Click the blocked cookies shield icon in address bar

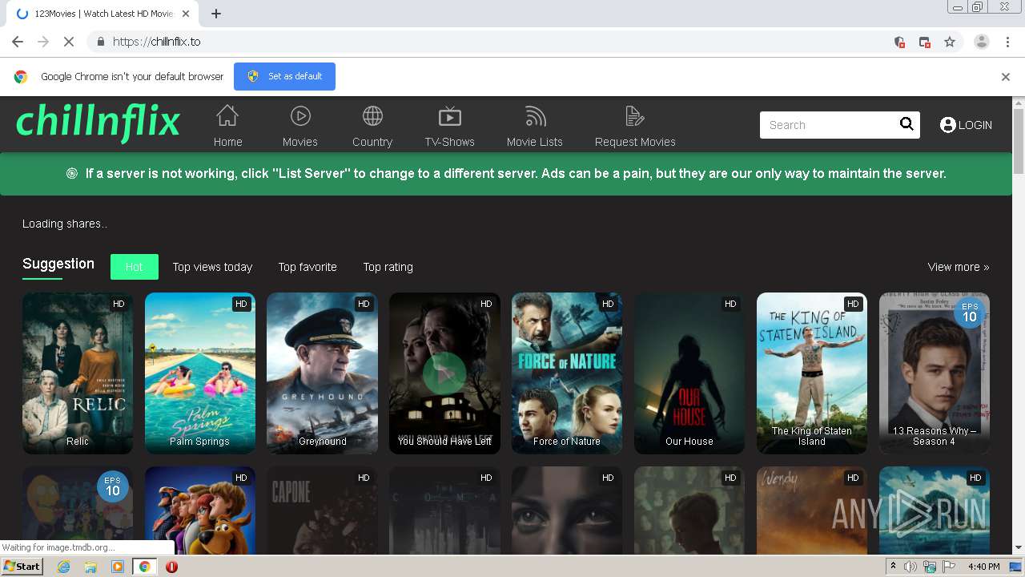pos(899,42)
